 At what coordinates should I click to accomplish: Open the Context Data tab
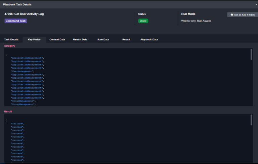click(57, 39)
